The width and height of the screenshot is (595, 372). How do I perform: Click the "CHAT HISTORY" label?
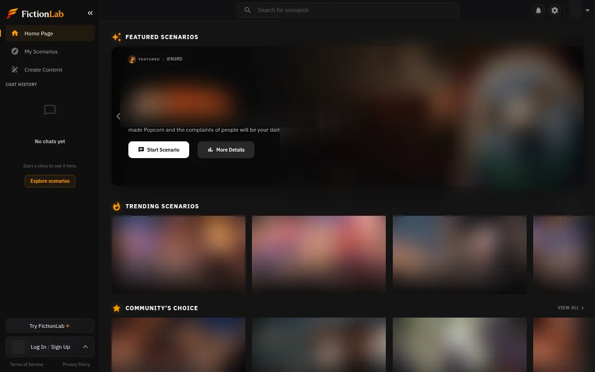(x=21, y=85)
